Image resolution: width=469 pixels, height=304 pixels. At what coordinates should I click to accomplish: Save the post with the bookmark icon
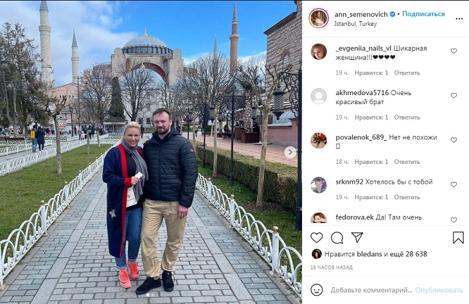458,238
